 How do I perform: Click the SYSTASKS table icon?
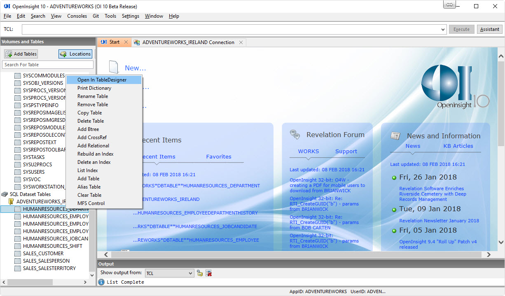point(18,157)
